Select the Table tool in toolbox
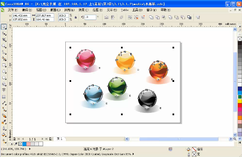 pos(4,97)
